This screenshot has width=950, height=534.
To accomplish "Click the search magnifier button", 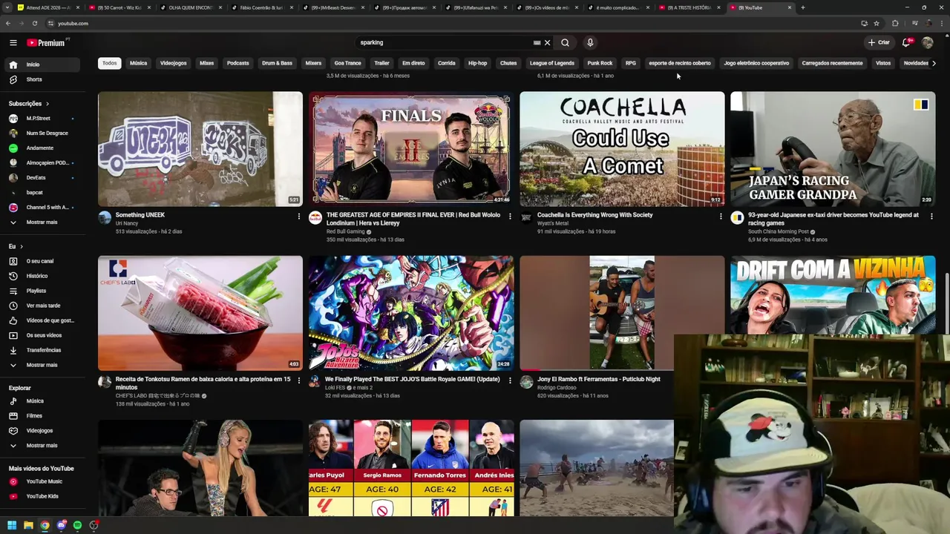I will tap(565, 43).
